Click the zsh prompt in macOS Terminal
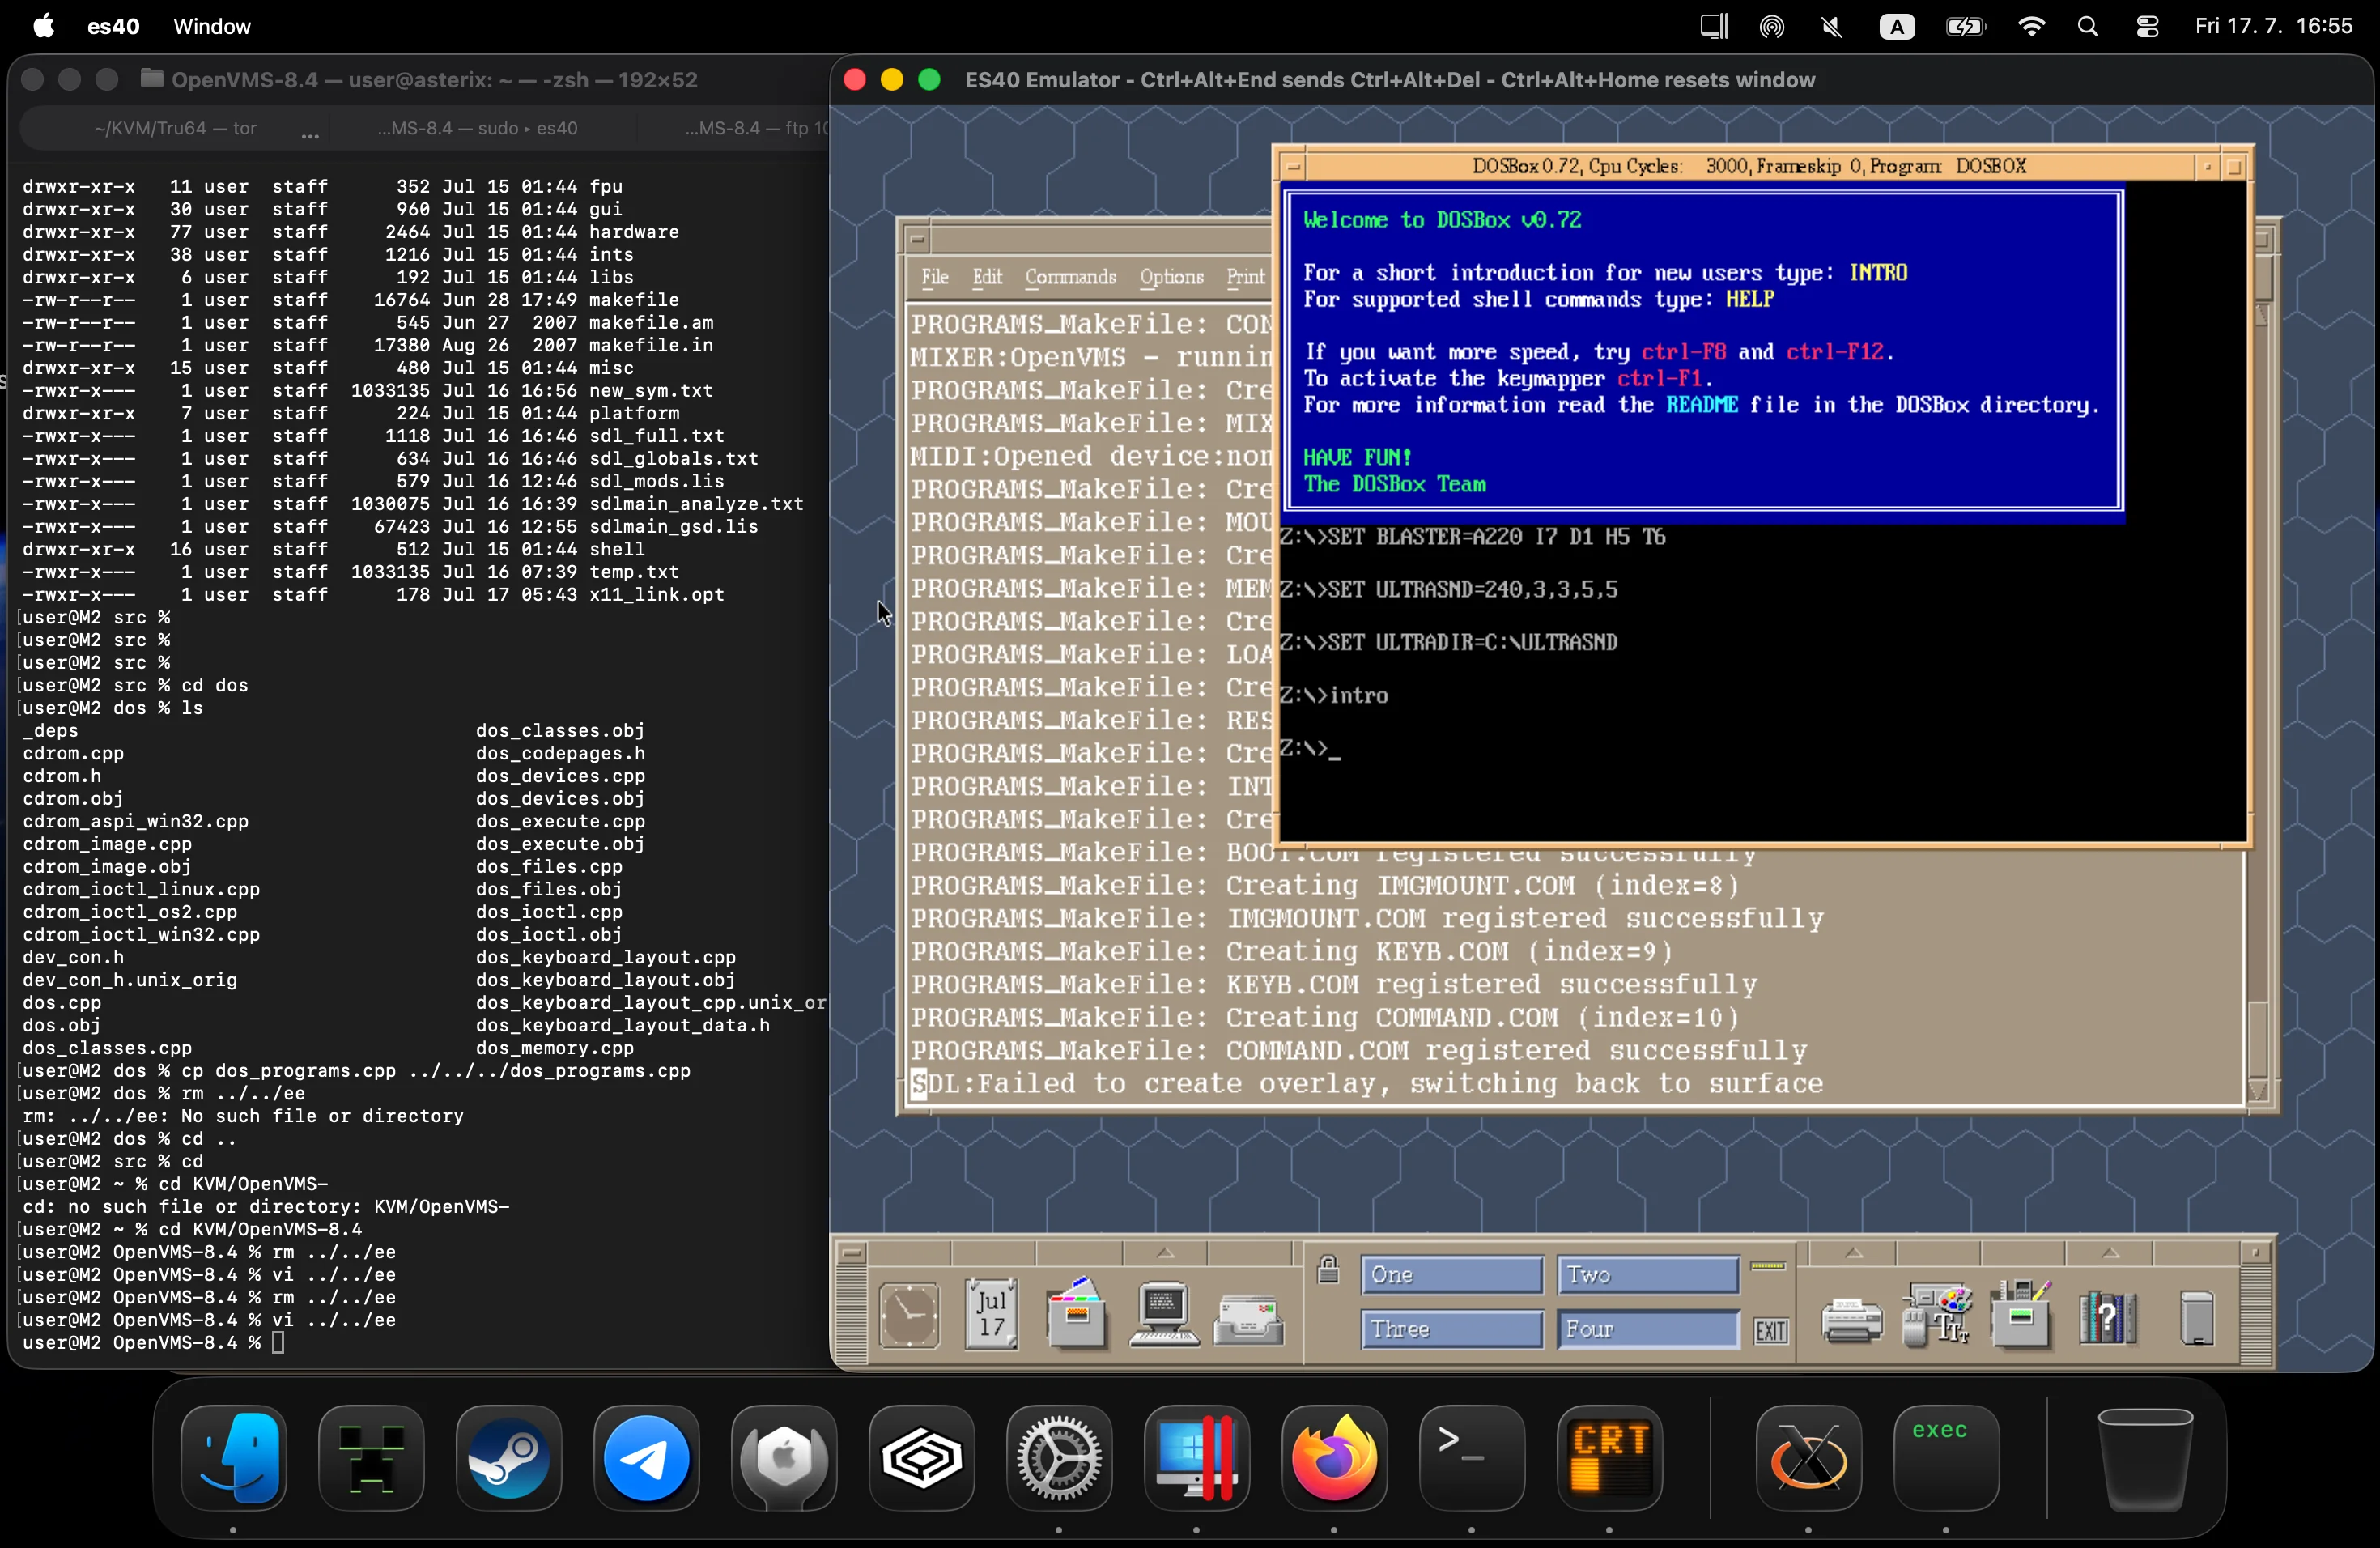Viewport: 2380px width, 1548px height. click(142, 1343)
